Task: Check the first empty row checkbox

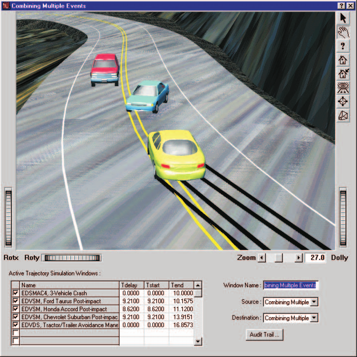Action: tap(15, 333)
